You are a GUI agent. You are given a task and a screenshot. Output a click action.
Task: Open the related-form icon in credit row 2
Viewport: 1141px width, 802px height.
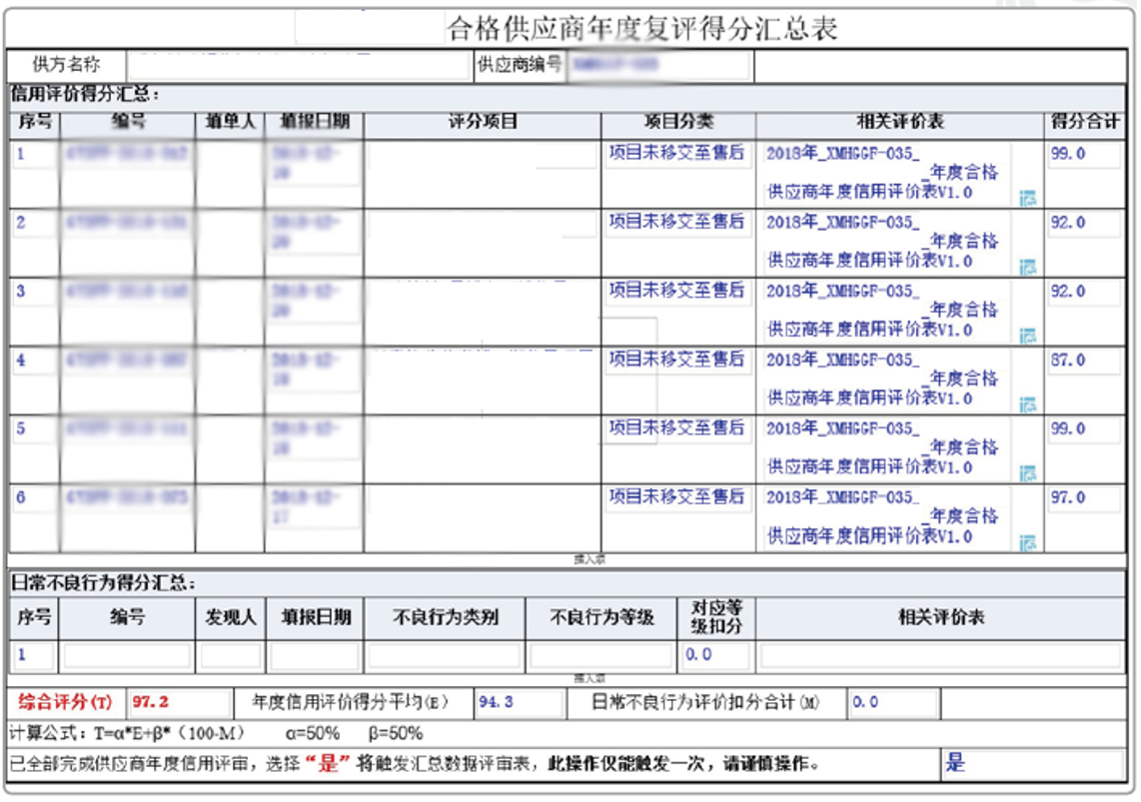[1027, 267]
